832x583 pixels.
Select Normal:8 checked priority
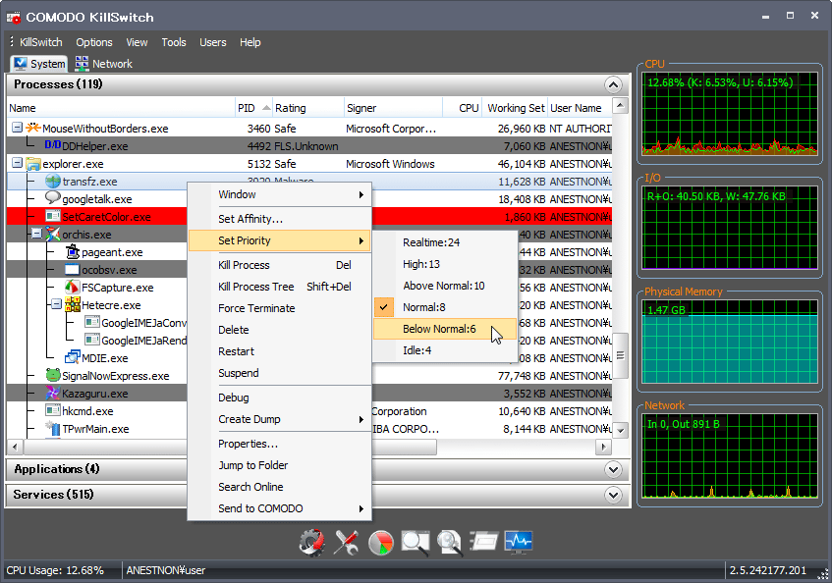point(445,307)
